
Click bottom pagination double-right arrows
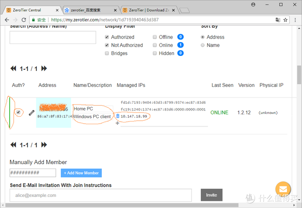pyautogui.click(x=44, y=145)
